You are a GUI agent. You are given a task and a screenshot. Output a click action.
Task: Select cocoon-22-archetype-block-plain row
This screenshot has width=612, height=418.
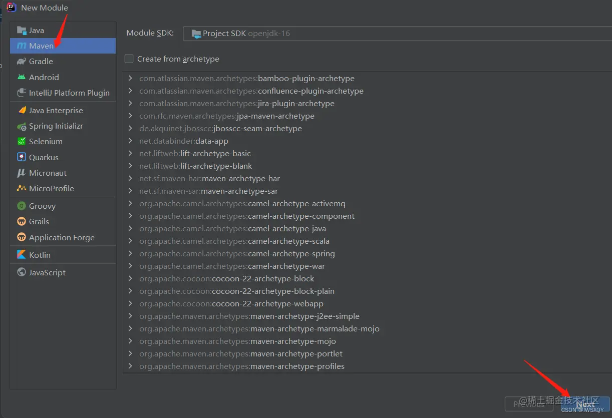click(x=367, y=291)
